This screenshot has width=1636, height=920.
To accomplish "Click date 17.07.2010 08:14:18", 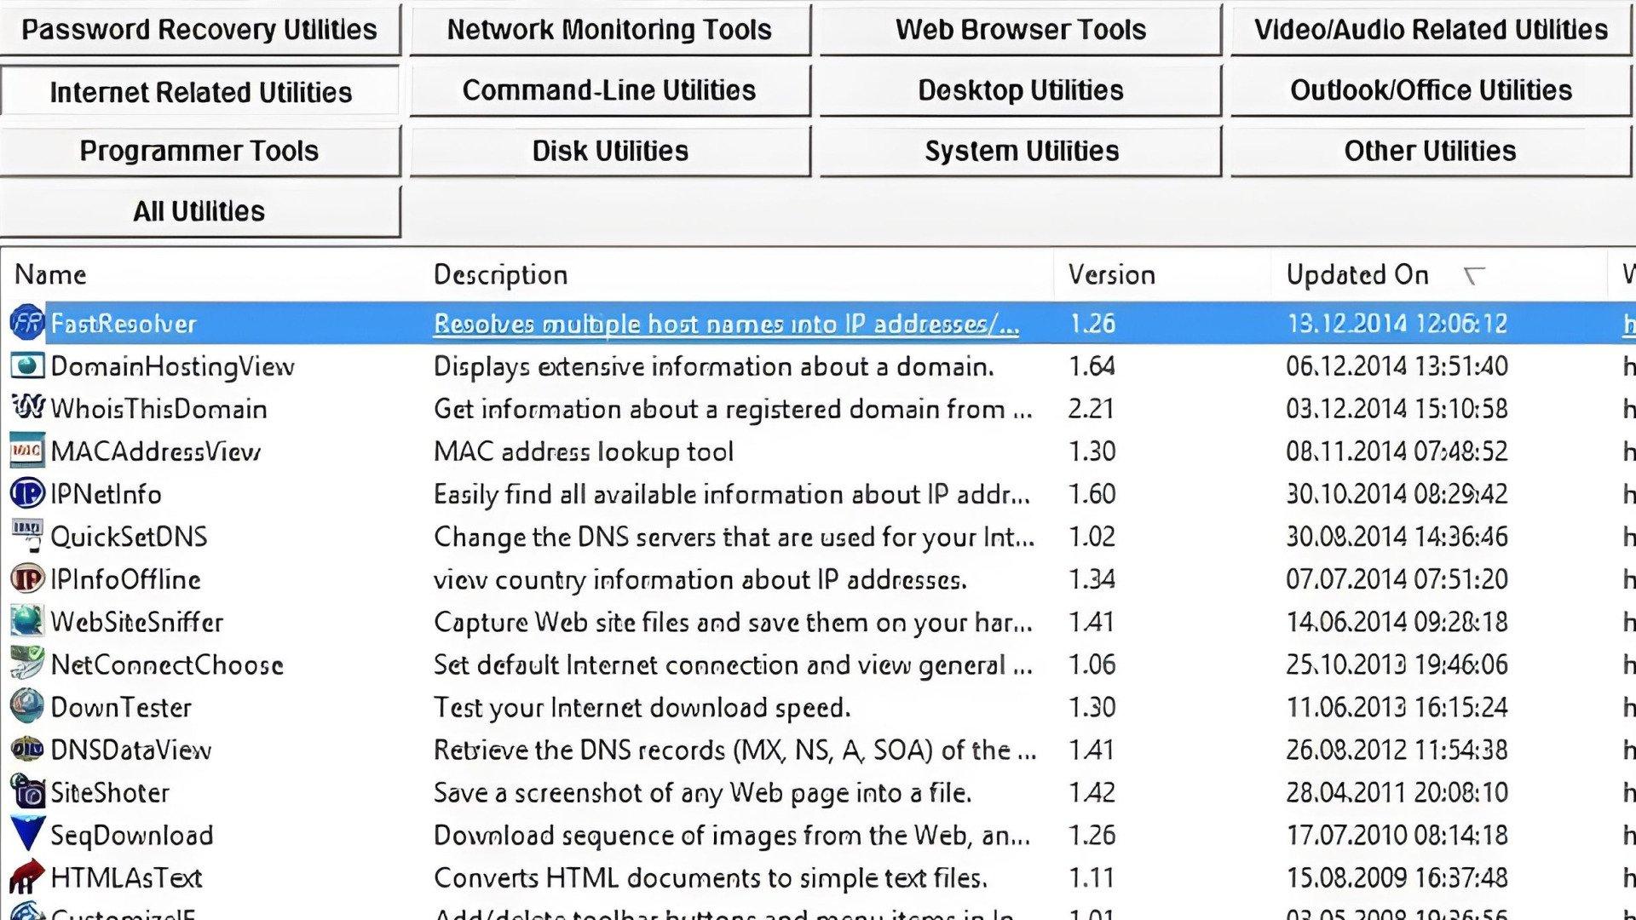I will pos(1397,835).
